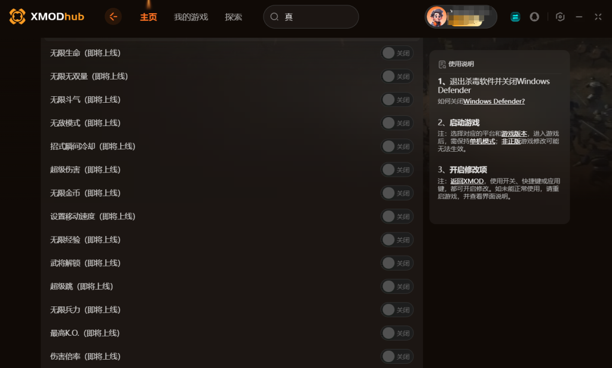Open the settings hexagon icon
This screenshot has width=612, height=368.
(560, 17)
